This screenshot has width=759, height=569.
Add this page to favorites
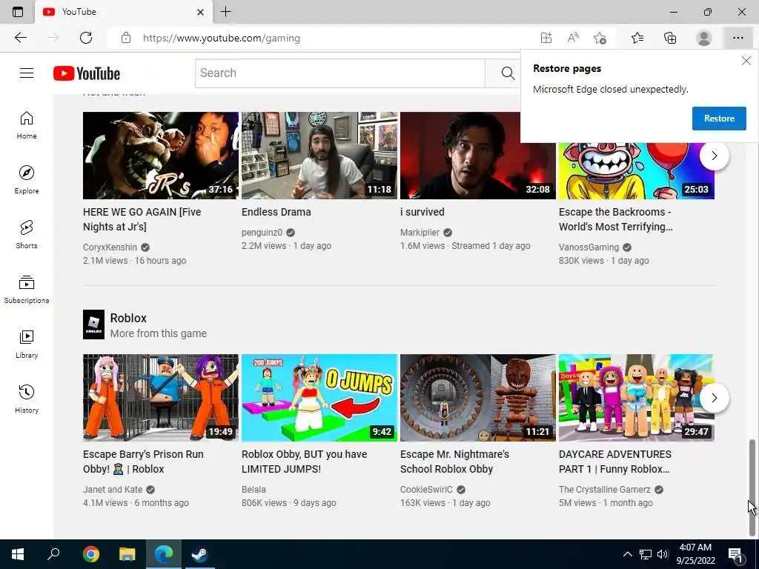tap(600, 38)
